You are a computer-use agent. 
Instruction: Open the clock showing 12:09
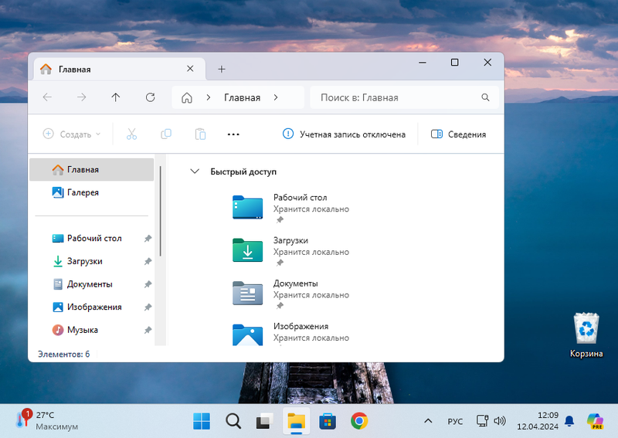tap(538, 421)
